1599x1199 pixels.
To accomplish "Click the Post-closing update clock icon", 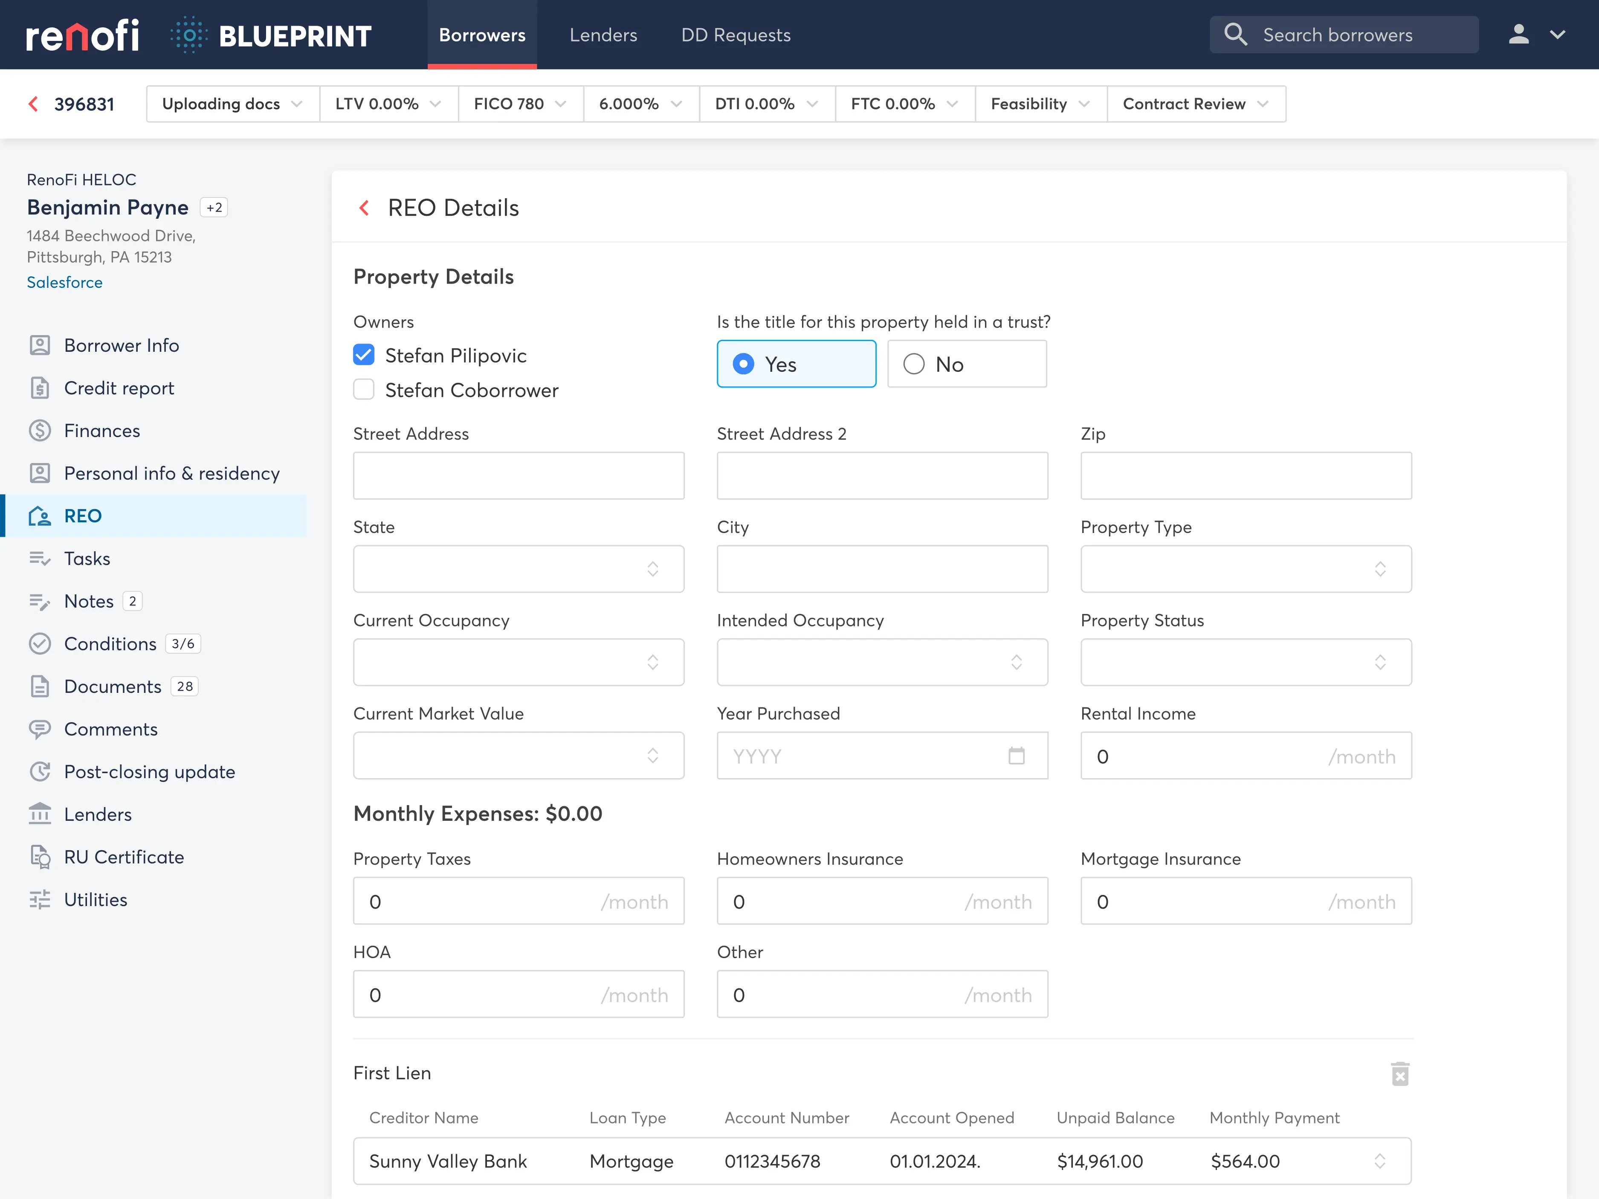I will click(40, 772).
